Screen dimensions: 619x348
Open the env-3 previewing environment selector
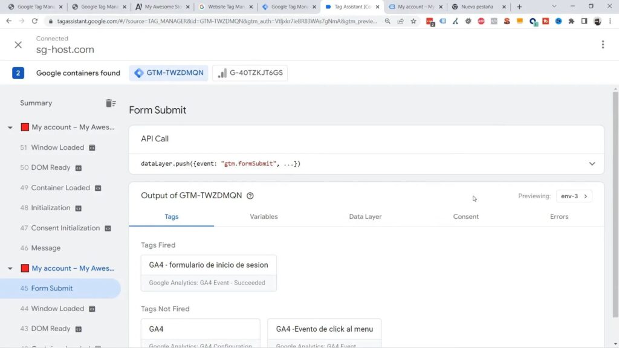point(574,196)
